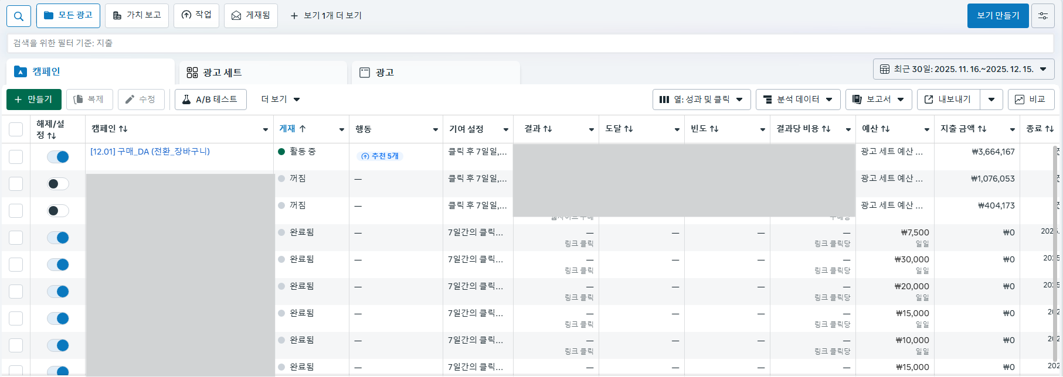The image size is (1063, 377).
Task: Click the A/B 테스트 flask button
Action: point(210,100)
